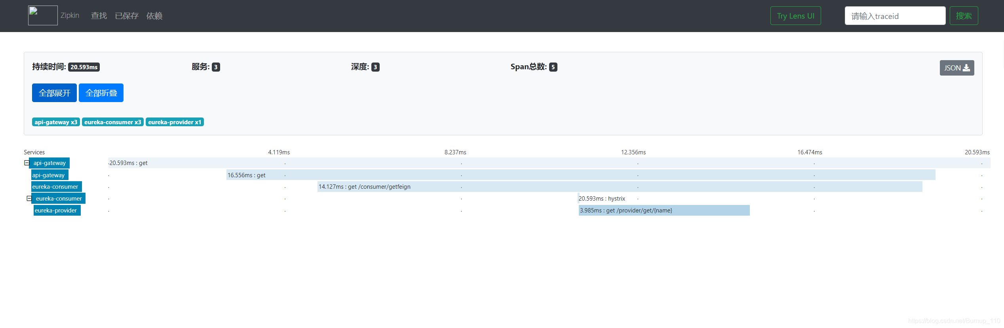1004x328 pixels.
Task: Open the 16.556ms : get span bar
Action: click(581, 175)
